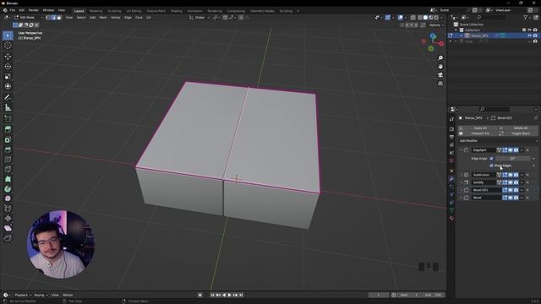This screenshot has width=541, height=304.
Task: Open the Add Modifier dropdown
Action: [498, 141]
